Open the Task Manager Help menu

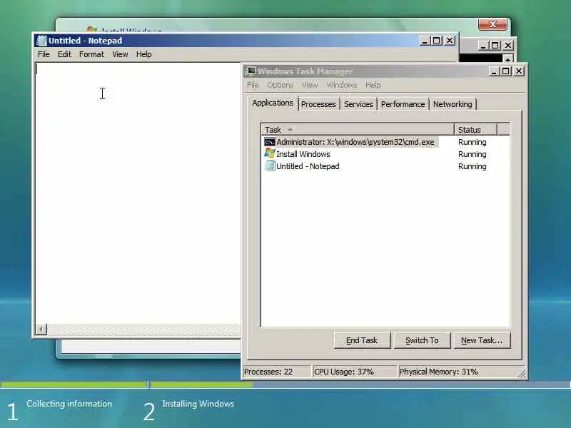pos(373,85)
